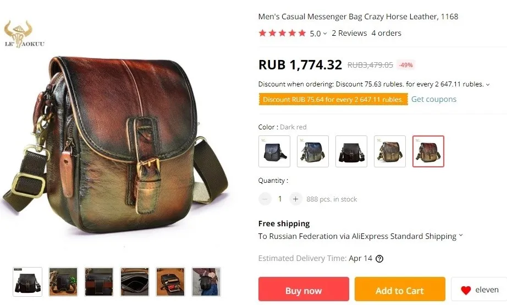Screen dimensions: 507x305
Task: Click the Get coupons link
Action: [434, 99]
